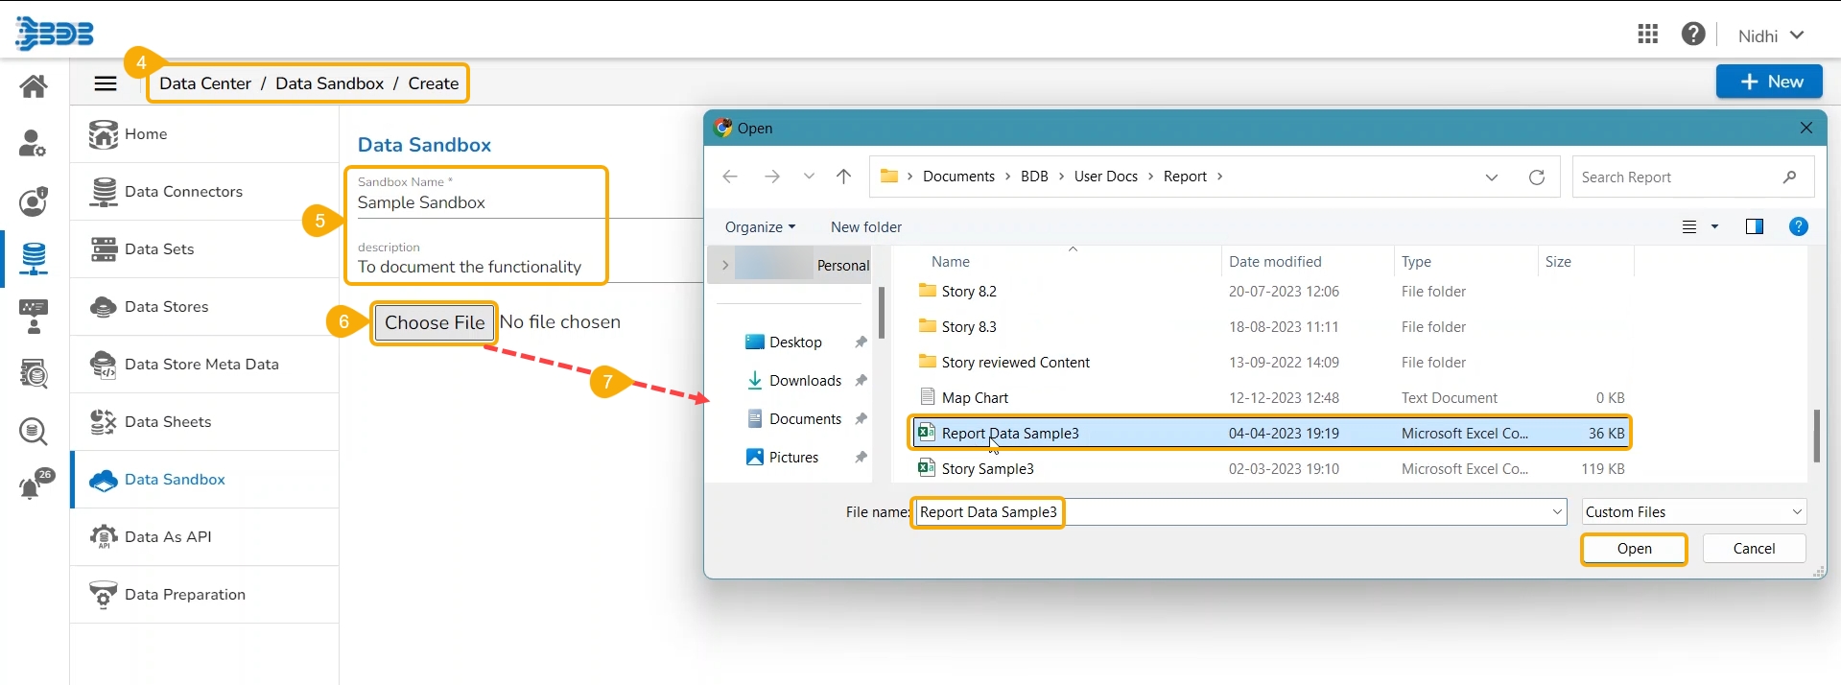
Task: Open the notifications bell icon
Action: point(33,487)
